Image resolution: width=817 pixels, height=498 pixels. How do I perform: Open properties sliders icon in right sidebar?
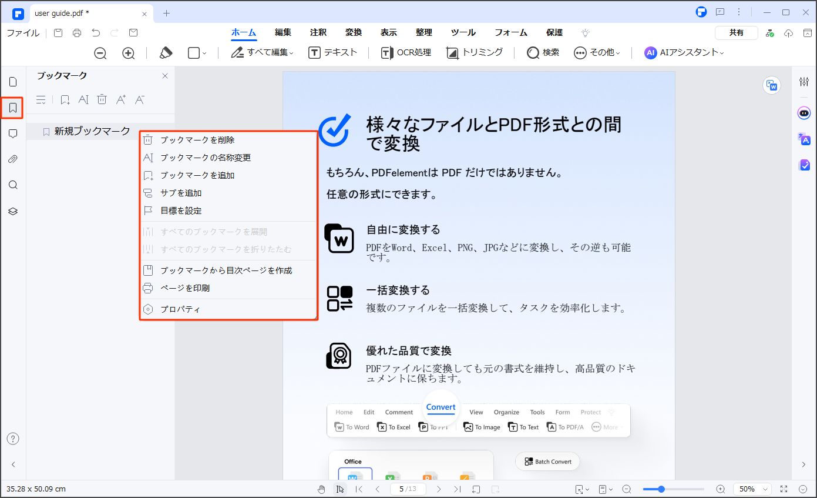tap(804, 82)
